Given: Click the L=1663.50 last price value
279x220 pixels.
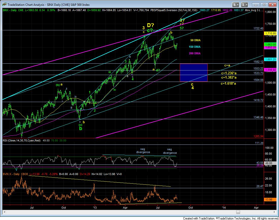Looking at the screenshot, I should point(32,10).
